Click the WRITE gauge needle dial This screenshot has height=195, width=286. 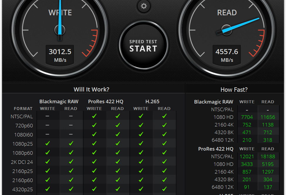(x=60, y=30)
